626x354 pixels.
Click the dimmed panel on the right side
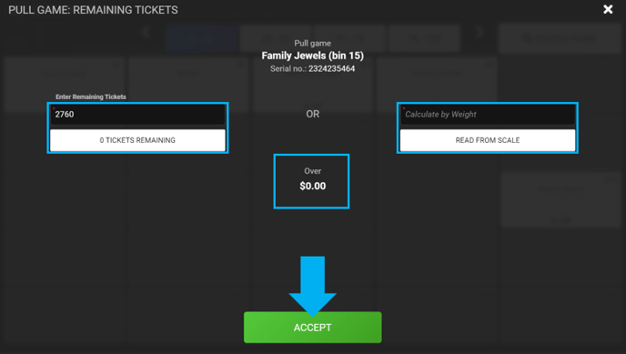(560, 200)
